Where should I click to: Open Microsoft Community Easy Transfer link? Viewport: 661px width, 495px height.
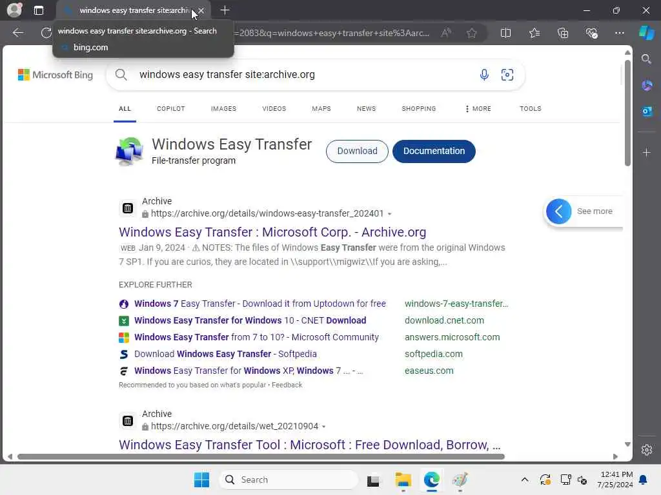[x=256, y=338]
